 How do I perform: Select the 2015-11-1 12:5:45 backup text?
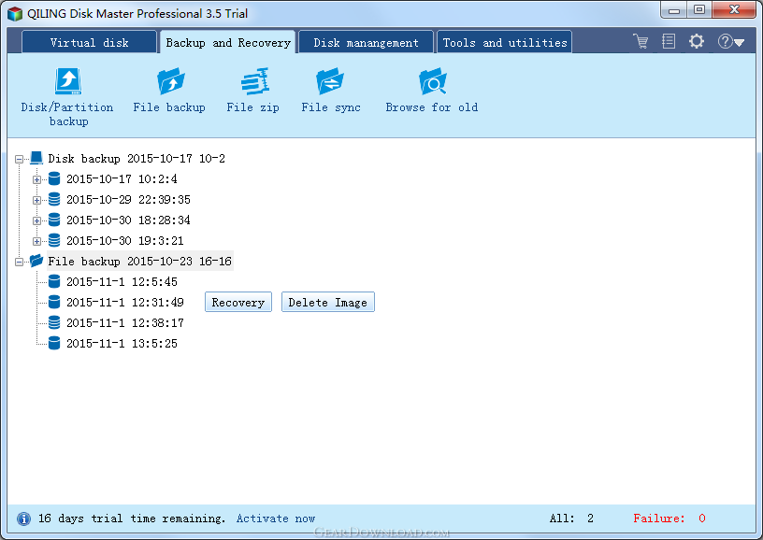[122, 281]
